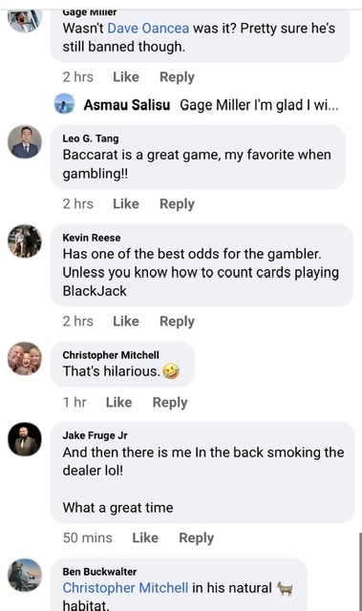Open Gage Miller's profile avatar

[x=25, y=20]
